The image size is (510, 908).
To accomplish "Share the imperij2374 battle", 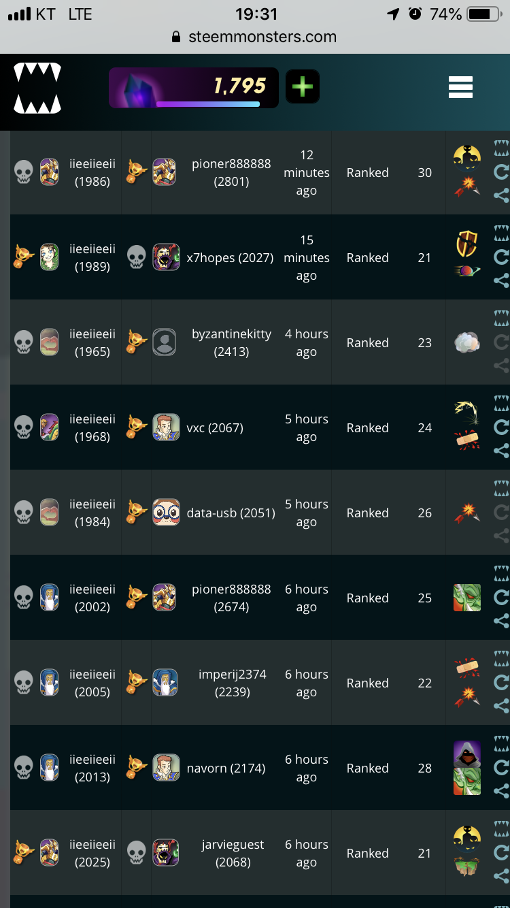I will click(x=501, y=705).
